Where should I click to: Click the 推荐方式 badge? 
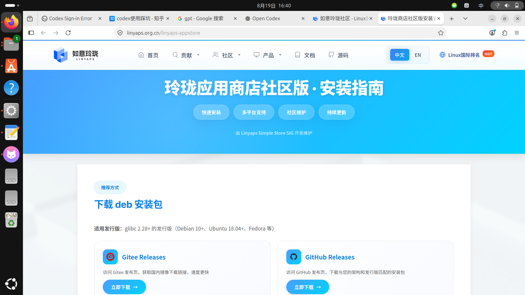coord(110,187)
